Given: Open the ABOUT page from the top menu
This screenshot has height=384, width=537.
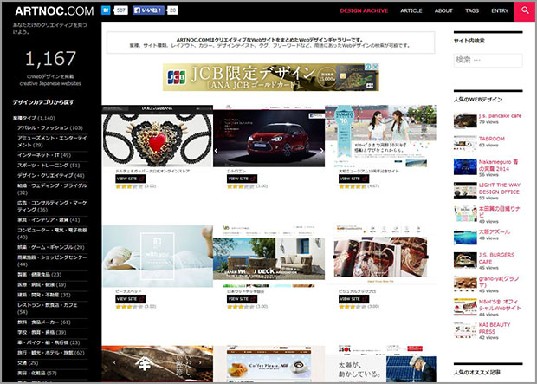Looking at the screenshot, I should point(443,11).
